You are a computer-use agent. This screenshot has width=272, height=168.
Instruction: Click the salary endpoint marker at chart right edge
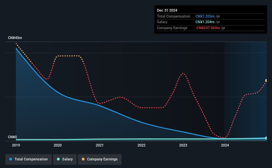pyautogui.click(x=266, y=138)
